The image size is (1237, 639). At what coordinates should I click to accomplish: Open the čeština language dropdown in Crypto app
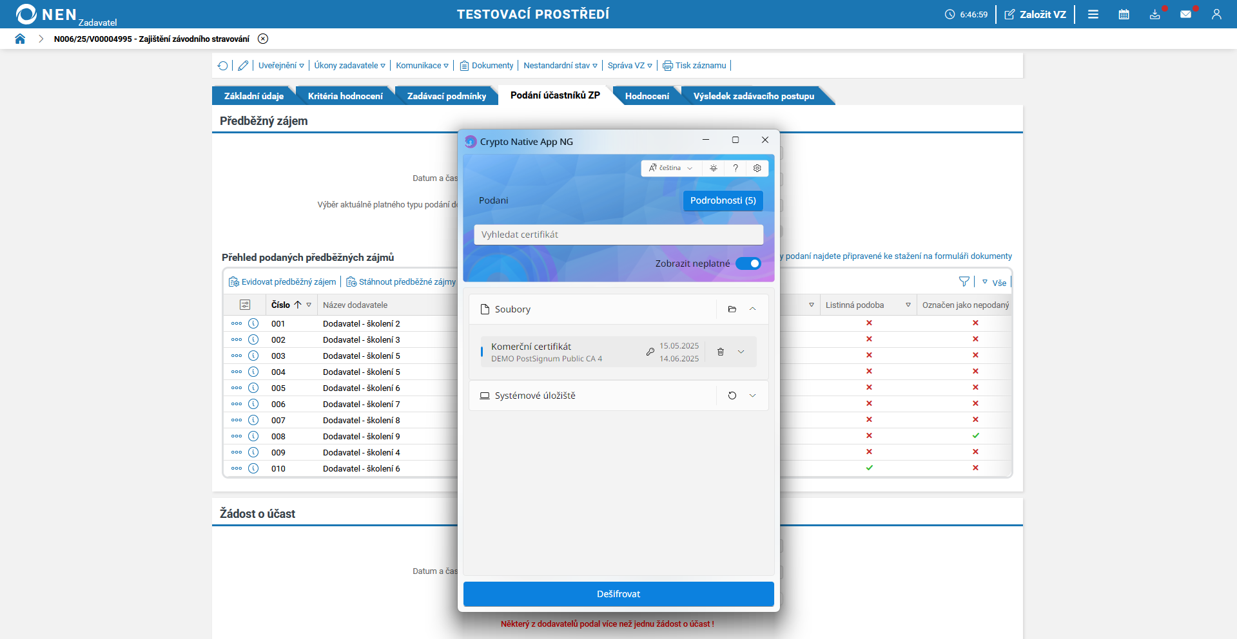(x=671, y=168)
